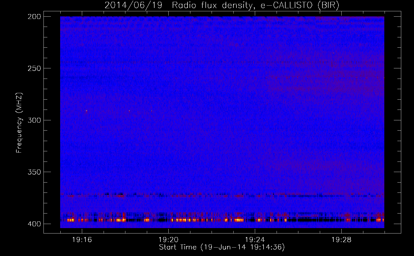Click the 19:28 time tick label
414x256 pixels.
[341, 240]
